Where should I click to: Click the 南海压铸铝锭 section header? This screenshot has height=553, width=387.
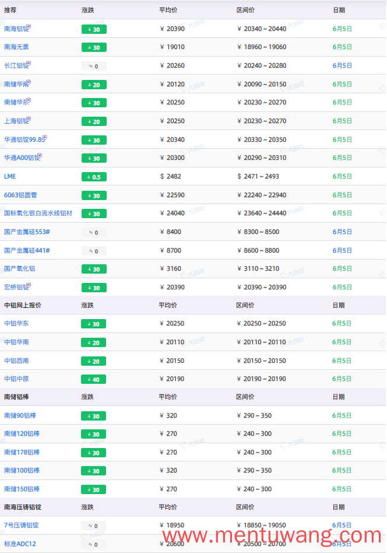tap(23, 507)
